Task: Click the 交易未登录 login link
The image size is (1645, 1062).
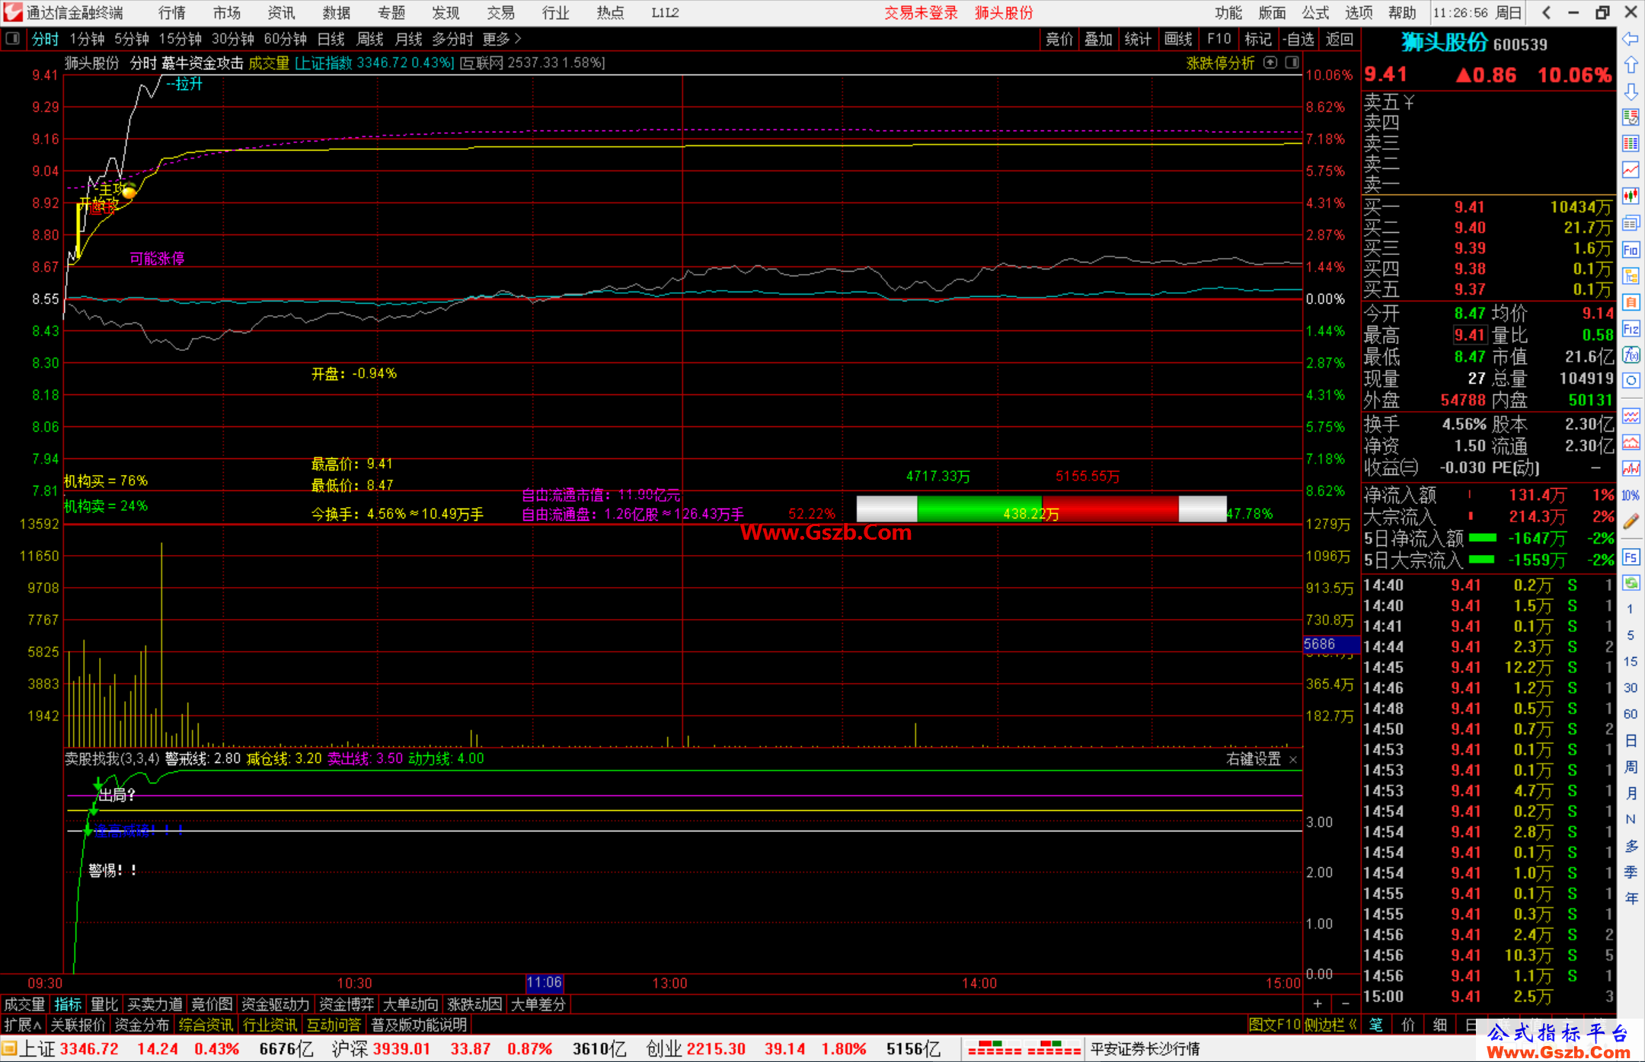Action: 921,13
